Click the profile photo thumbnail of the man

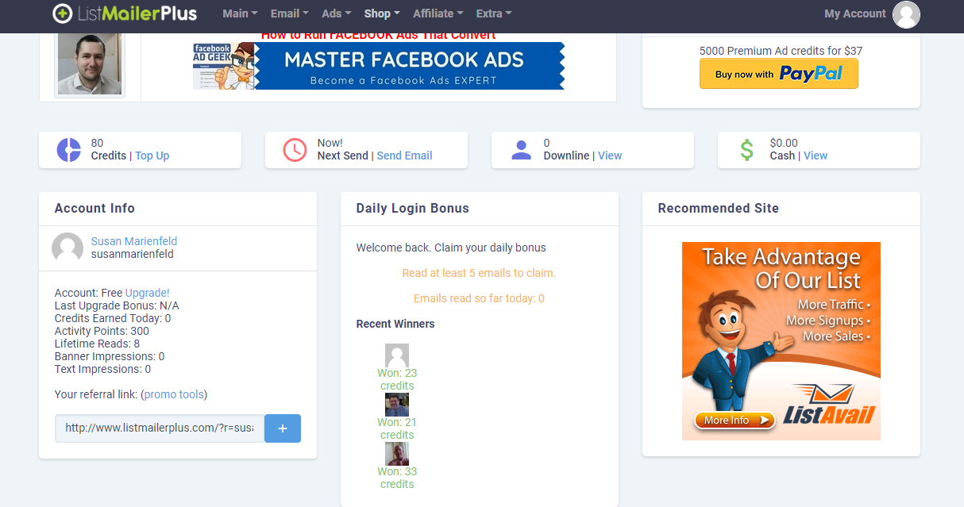(x=90, y=64)
